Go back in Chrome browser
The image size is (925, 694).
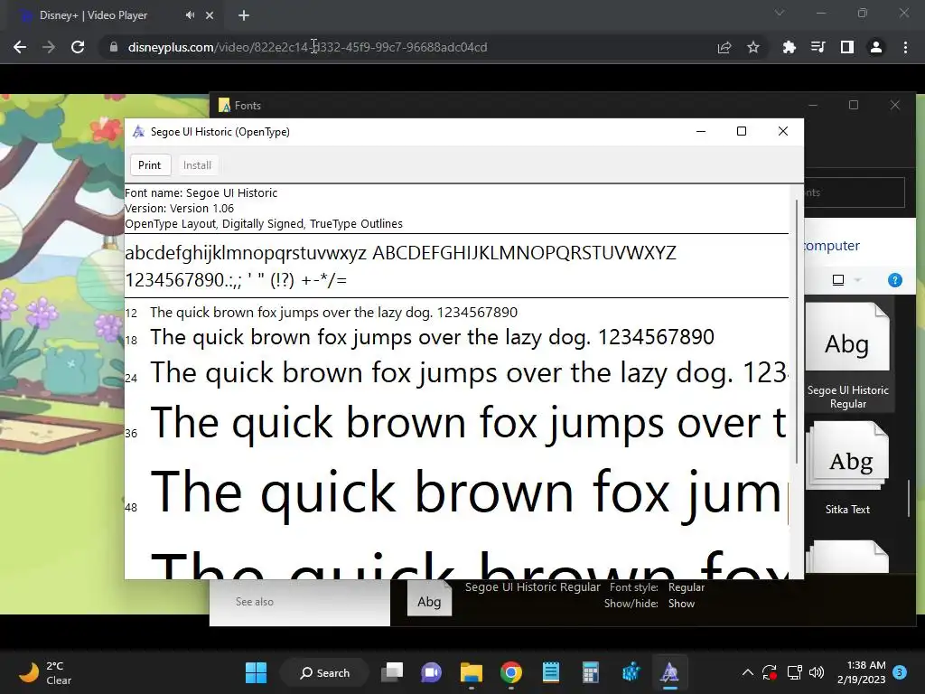tap(20, 47)
